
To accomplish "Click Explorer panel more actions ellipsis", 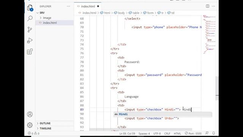I will click(x=68, y=6).
